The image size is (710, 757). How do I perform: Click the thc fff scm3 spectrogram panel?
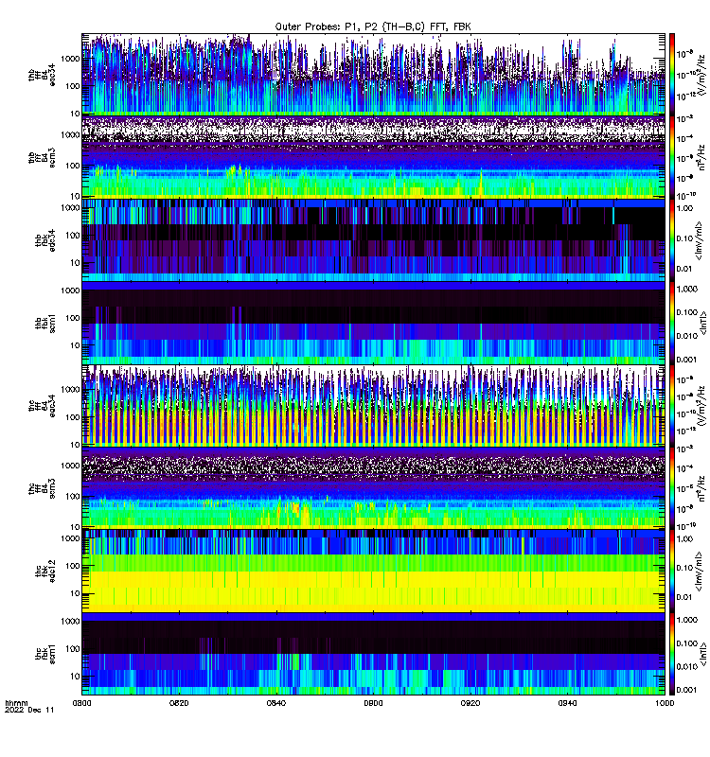373,488
